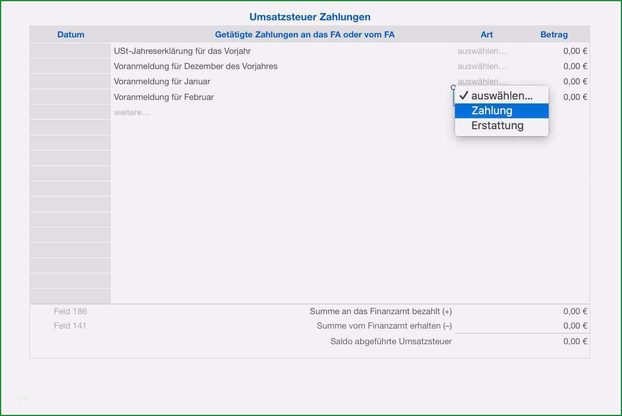The height and width of the screenshot is (416, 622).
Task: Choose Zahlung in the Art popup
Action: [501, 111]
